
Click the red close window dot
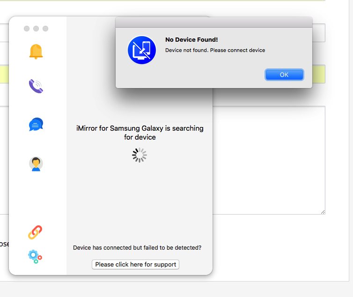tap(27, 29)
